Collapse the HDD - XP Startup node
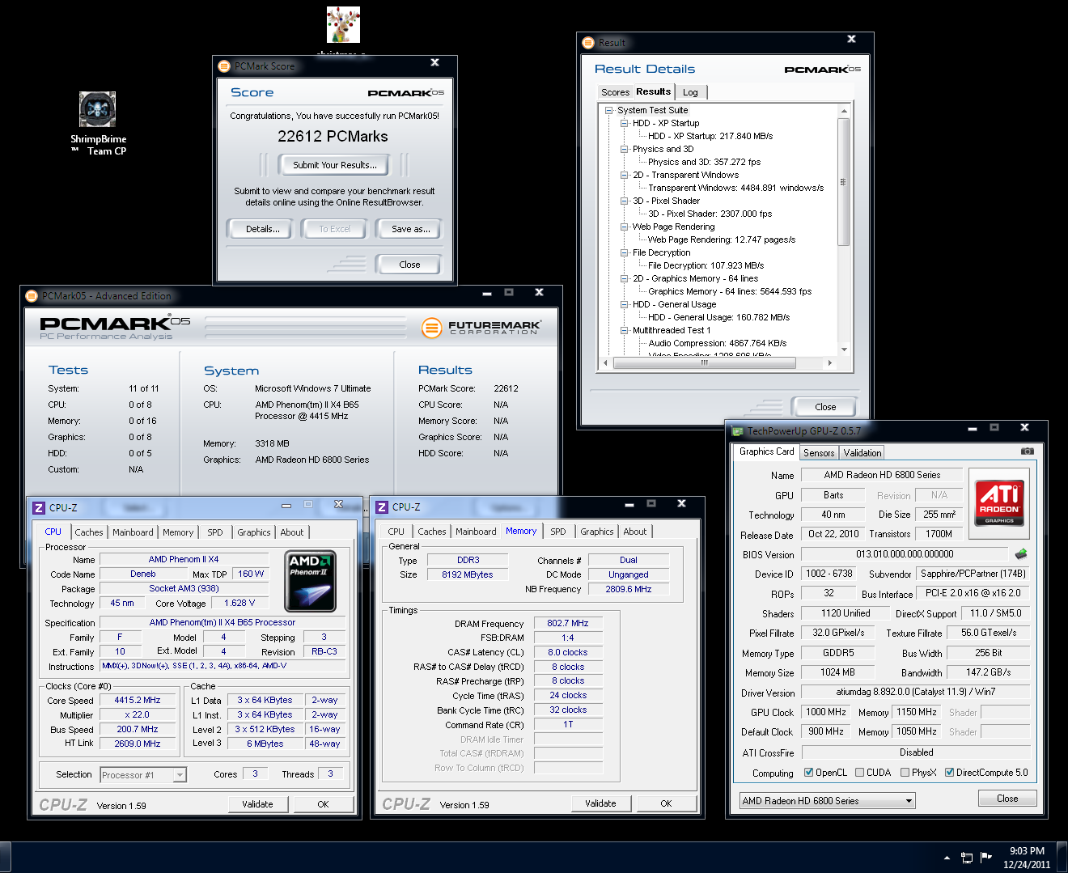The width and height of the screenshot is (1068, 873). click(x=625, y=123)
